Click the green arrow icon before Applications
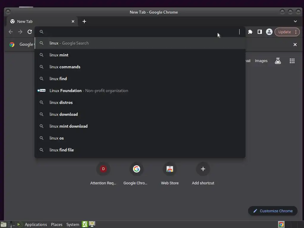Screen dimensions: 304x228 pos(20,224)
